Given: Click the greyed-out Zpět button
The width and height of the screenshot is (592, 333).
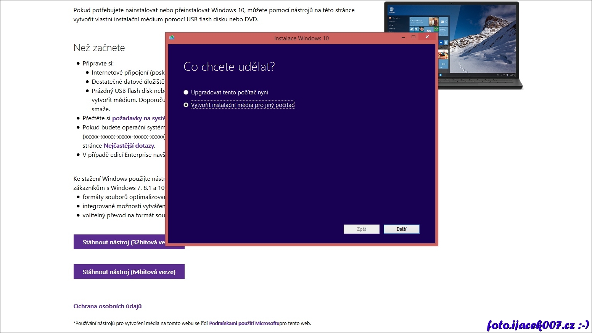Looking at the screenshot, I should [x=361, y=229].
